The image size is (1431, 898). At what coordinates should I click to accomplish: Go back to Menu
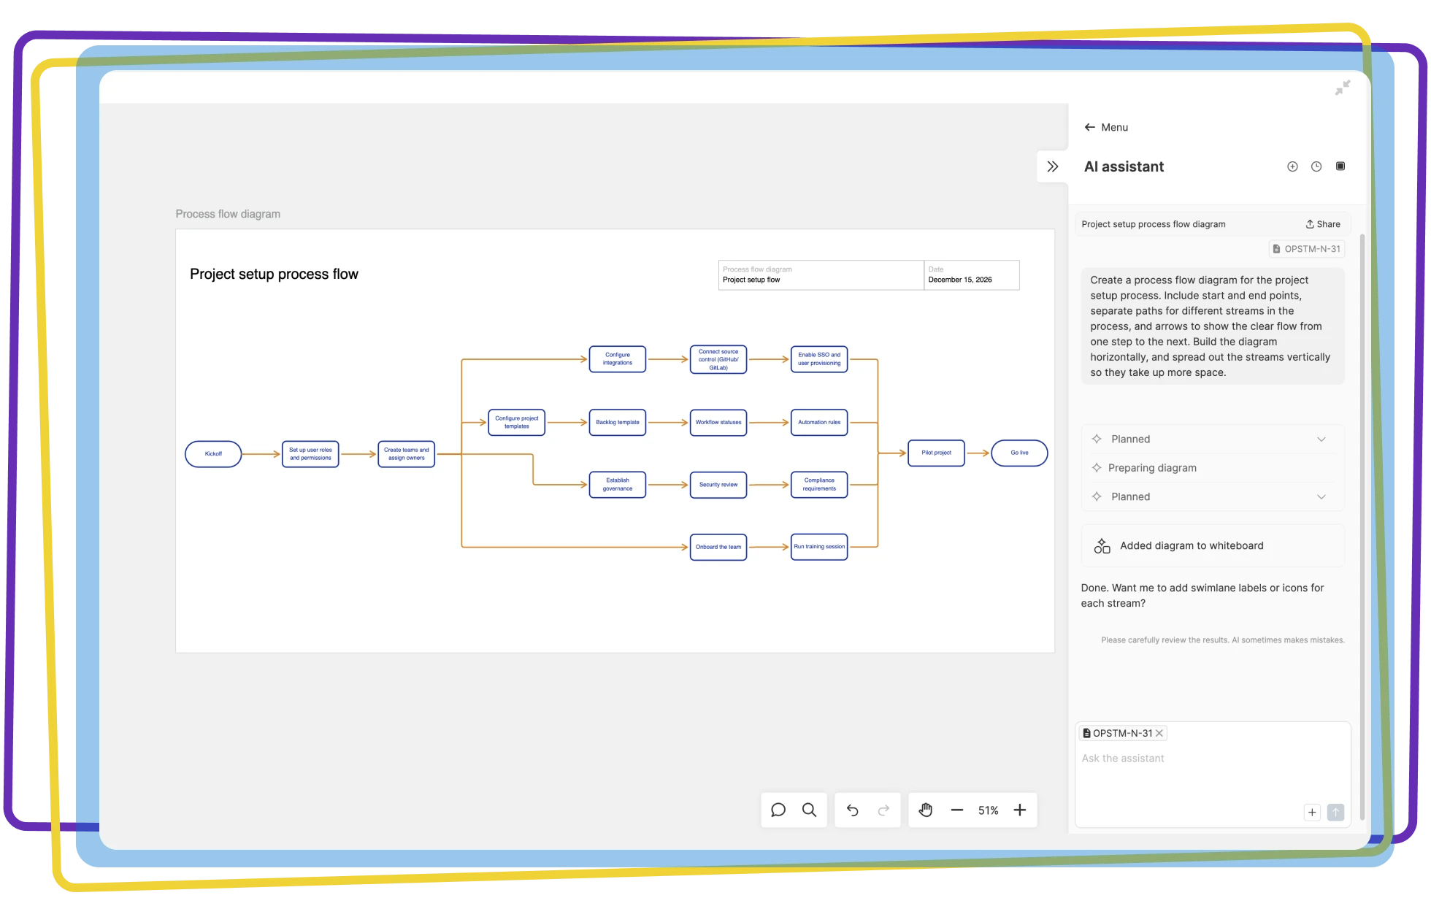1106,127
